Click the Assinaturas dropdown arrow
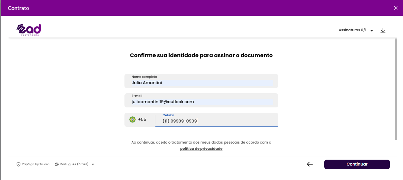Screen dimensions: 403x180 371,31
